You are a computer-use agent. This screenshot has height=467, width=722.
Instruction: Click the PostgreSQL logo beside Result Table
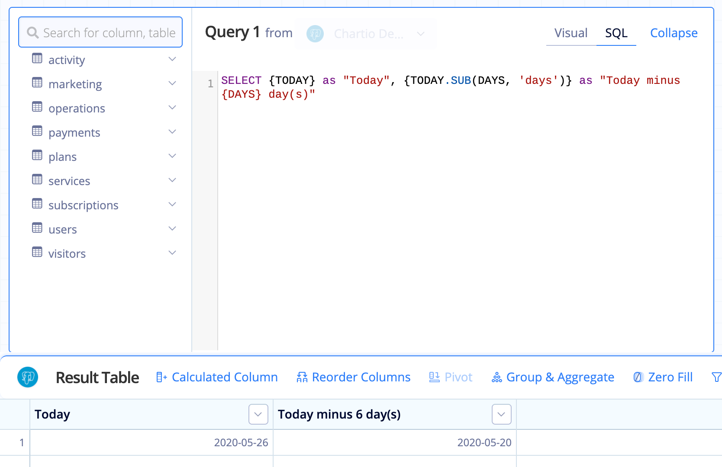point(27,377)
